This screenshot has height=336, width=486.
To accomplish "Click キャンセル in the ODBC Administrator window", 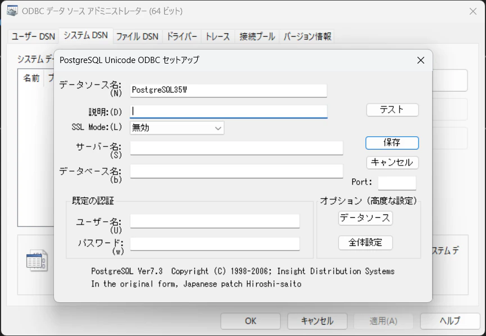I will point(317,321).
